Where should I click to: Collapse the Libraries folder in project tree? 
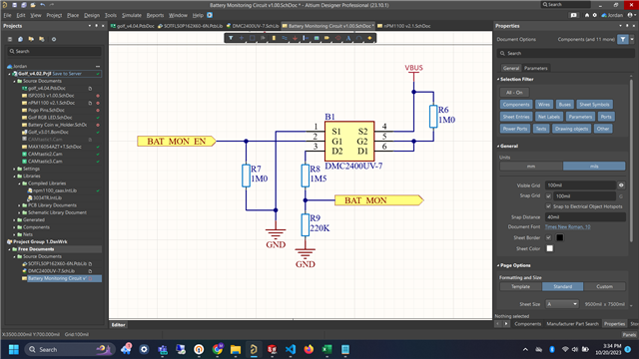click(x=14, y=176)
